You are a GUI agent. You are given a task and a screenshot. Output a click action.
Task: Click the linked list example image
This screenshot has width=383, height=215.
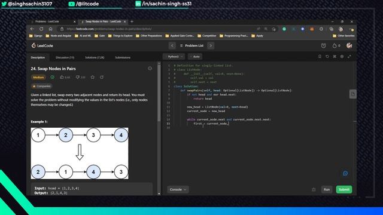pos(80,153)
